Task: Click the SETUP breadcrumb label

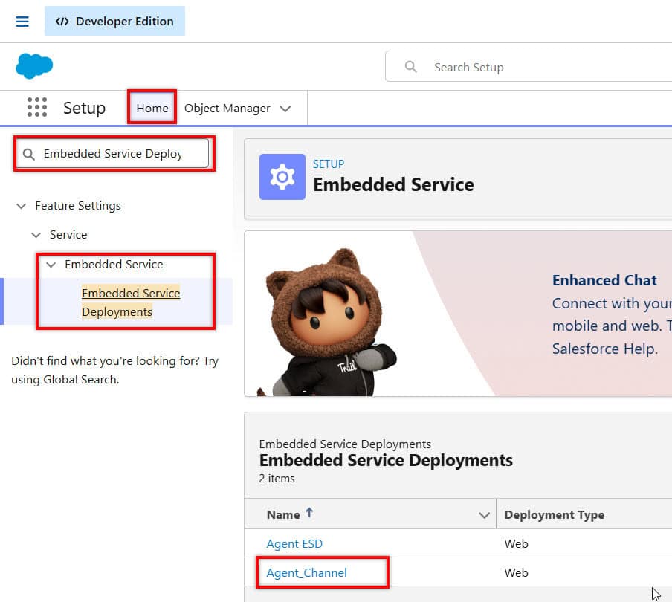Action: click(x=329, y=164)
